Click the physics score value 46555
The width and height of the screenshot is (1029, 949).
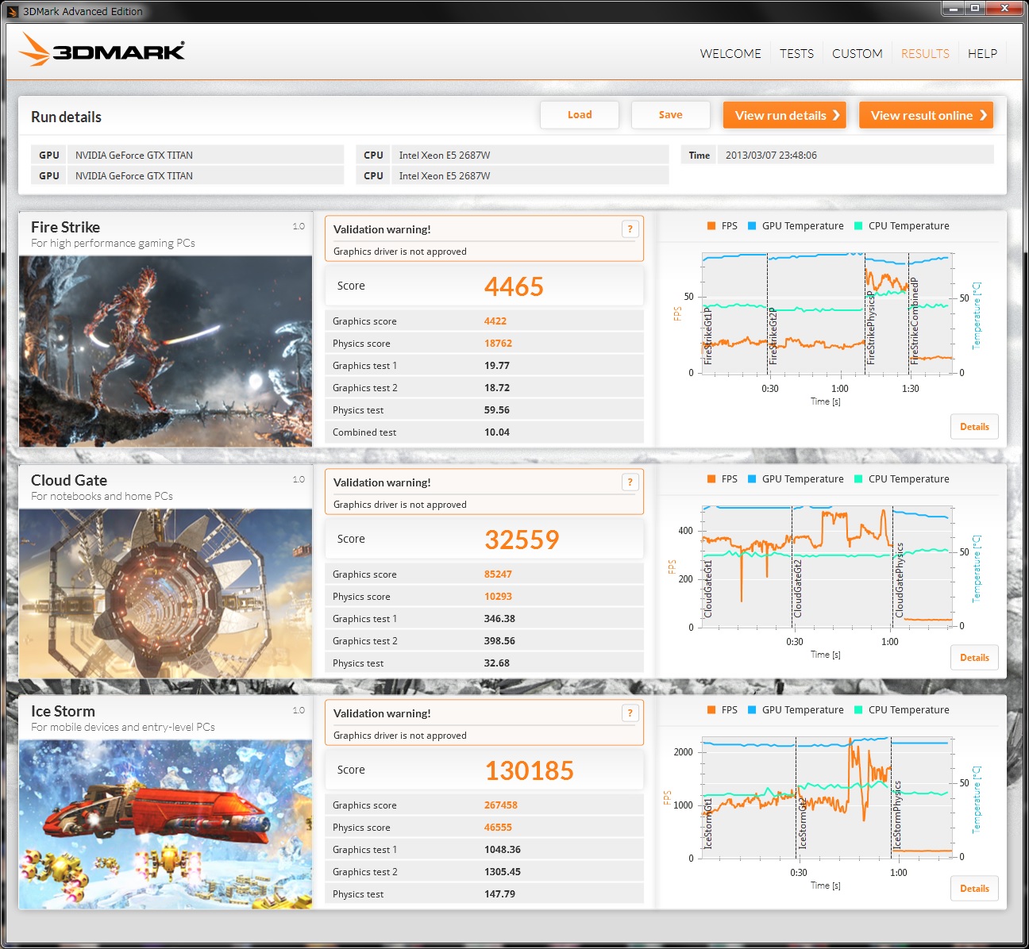(x=498, y=828)
